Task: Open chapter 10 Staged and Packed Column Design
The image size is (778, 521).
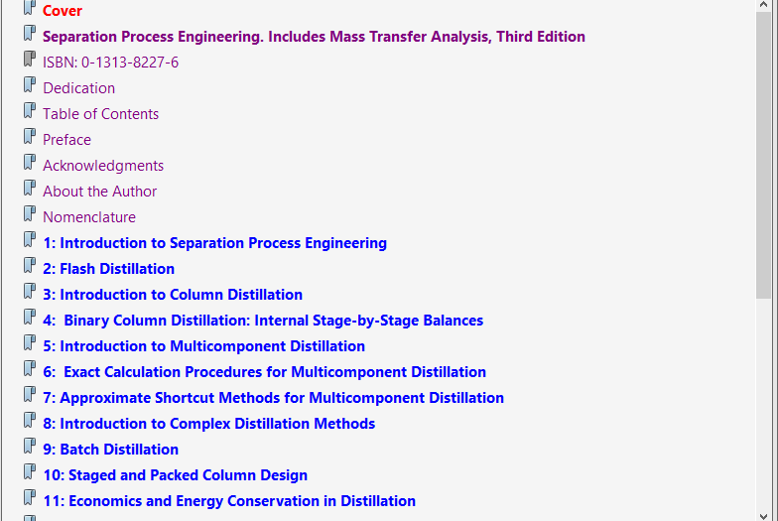Action: point(175,475)
